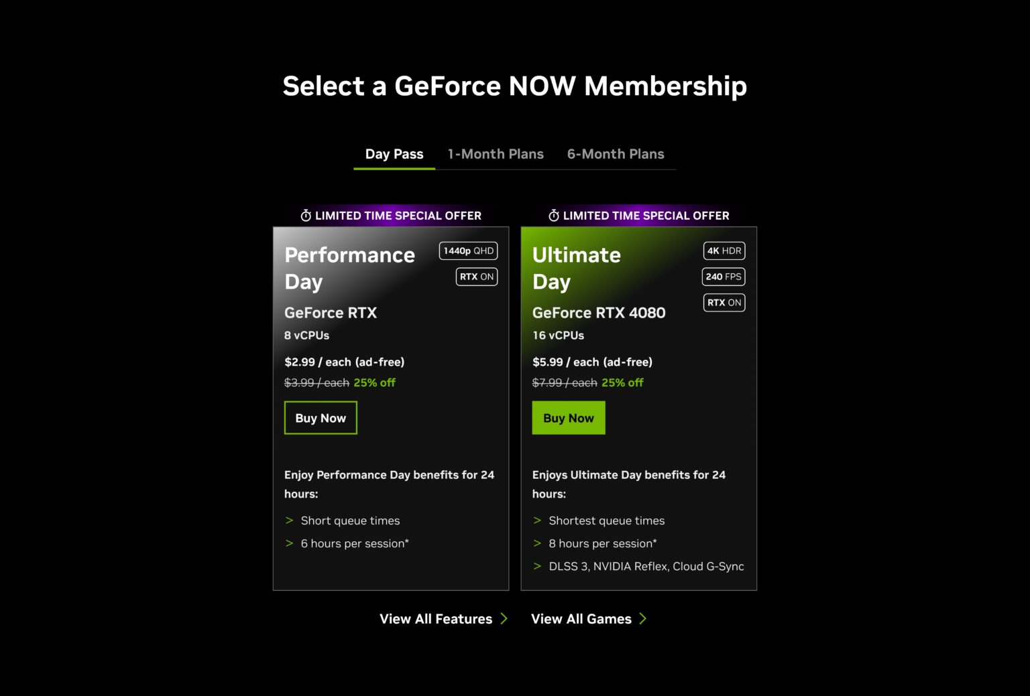Select the Day Pass tab
1030x696 pixels.
394,153
